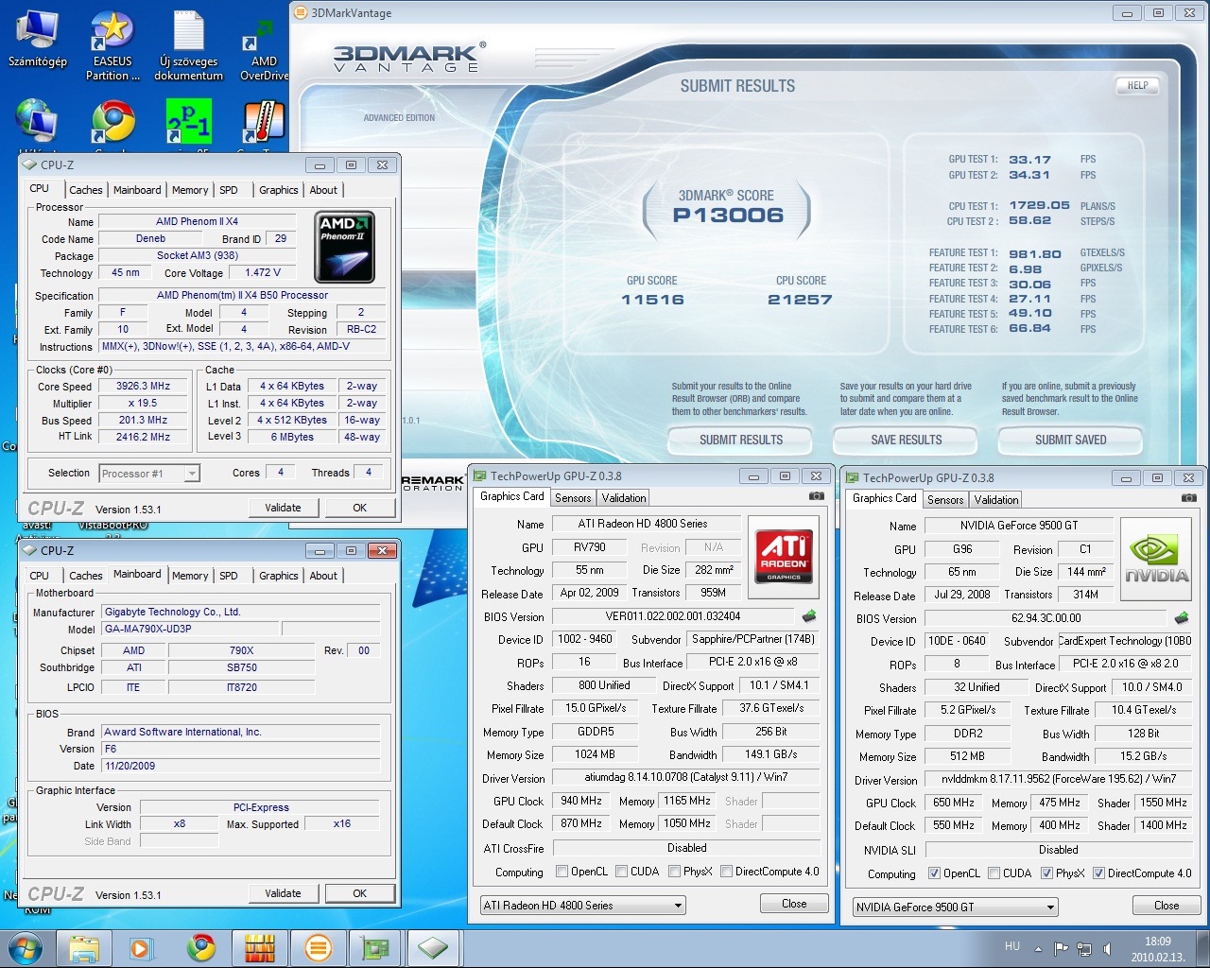Viewport: 1210px width, 968px height.
Task: Launch Windows Media Player from the taskbar
Action: pyautogui.click(x=142, y=947)
